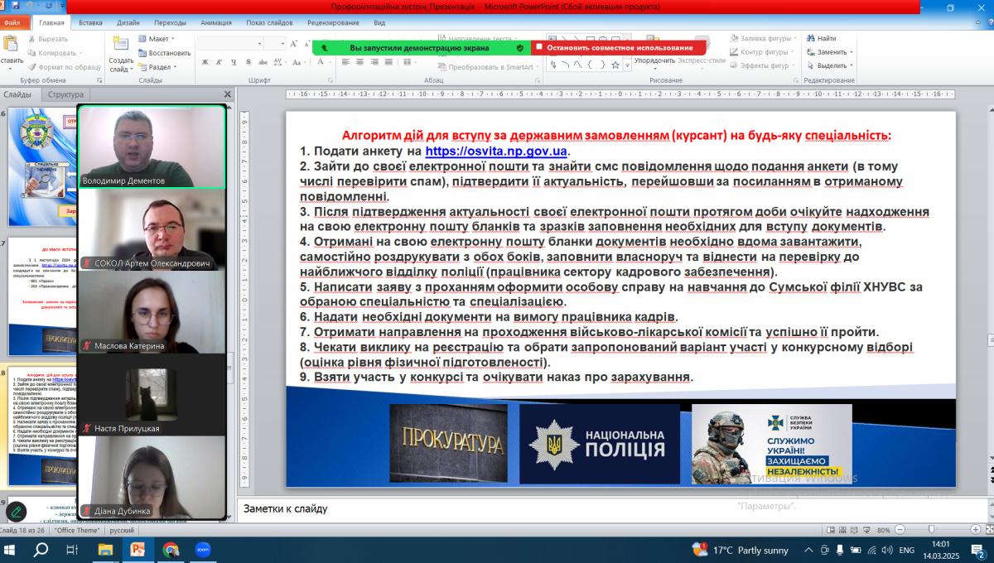Image resolution: width=994 pixels, height=563 pixels.
Task: Click the Заметки к слайду notes field
Action: tap(580, 508)
